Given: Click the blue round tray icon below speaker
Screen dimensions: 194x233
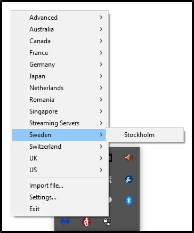Looking at the screenshot, I should click(x=129, y=179).
